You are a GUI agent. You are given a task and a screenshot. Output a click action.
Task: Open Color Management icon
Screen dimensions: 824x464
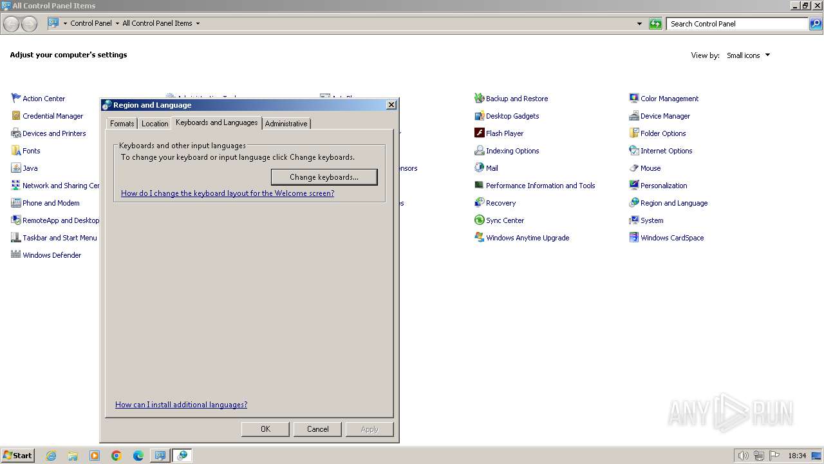tap(634, 99)
